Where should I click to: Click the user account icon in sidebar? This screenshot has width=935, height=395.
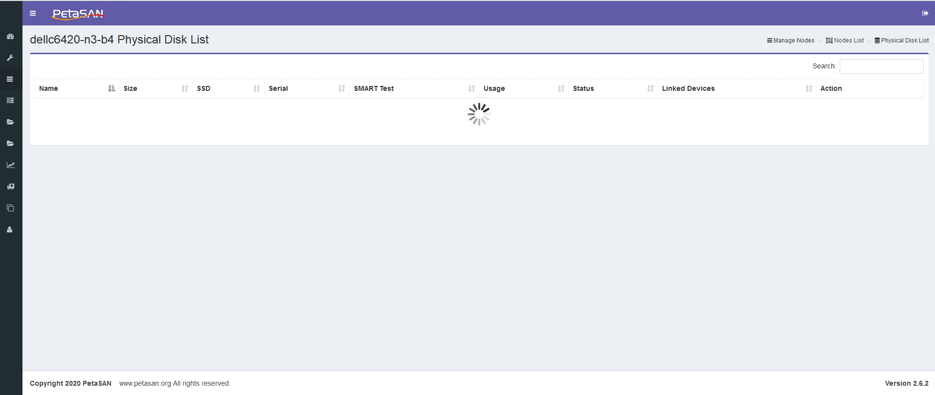10,229
